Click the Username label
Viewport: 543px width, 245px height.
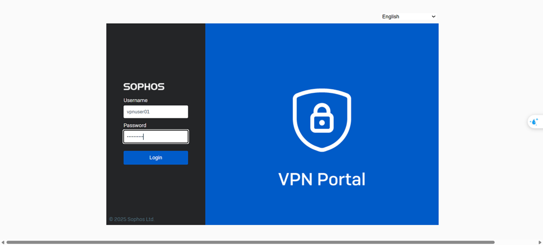[135, 101]
